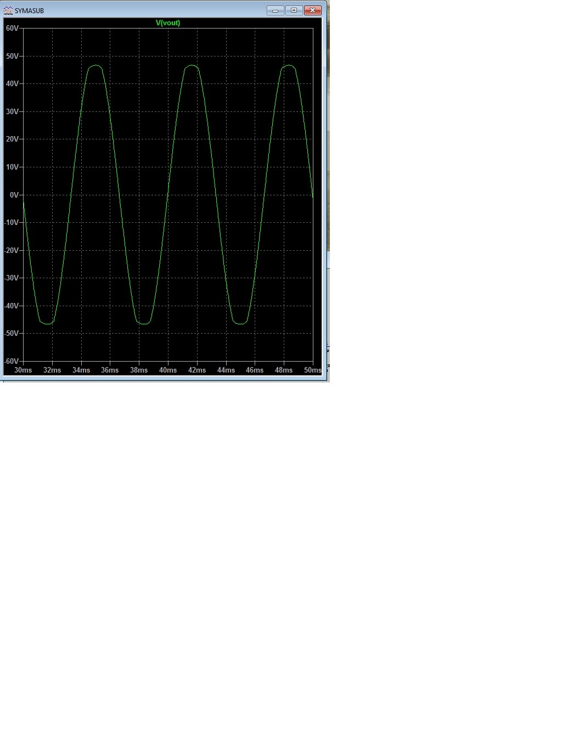Minimize the SYMASUB window
The height and width of the screenshot is (749, 562).
click(x=275, y=10)
